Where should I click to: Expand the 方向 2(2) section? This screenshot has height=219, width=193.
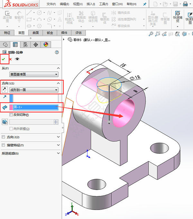click(x=59, y=137)
